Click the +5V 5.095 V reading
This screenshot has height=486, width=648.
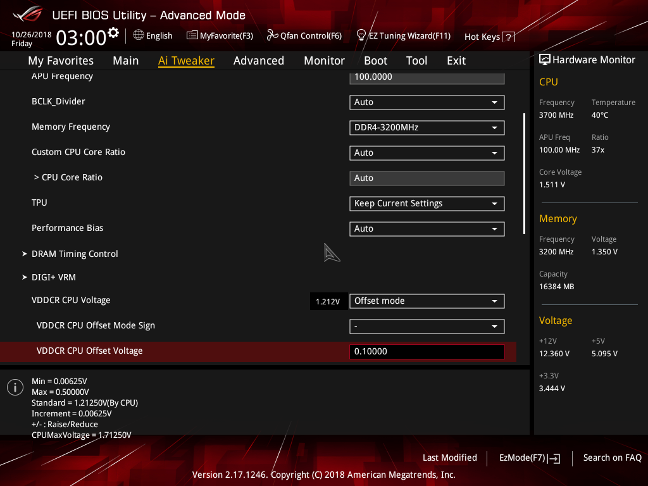[604, 354]
